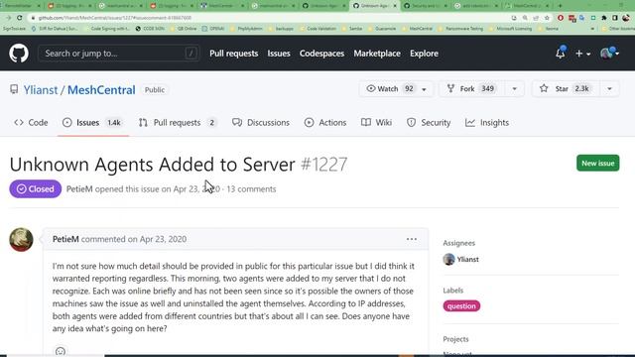Open Issues in top navigation bar

(279, 54)
